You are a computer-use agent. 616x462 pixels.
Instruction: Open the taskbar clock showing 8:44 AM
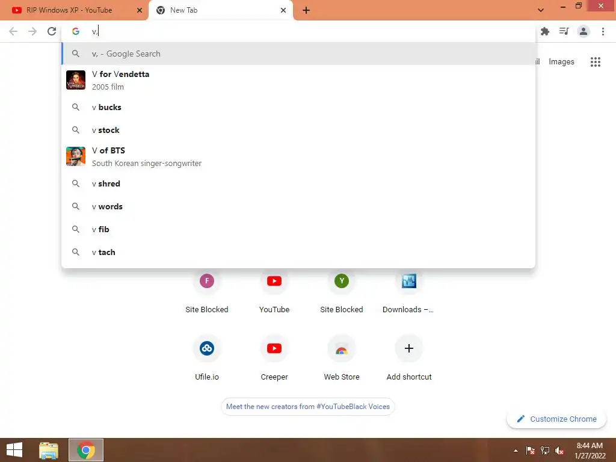tap(590, 451)
